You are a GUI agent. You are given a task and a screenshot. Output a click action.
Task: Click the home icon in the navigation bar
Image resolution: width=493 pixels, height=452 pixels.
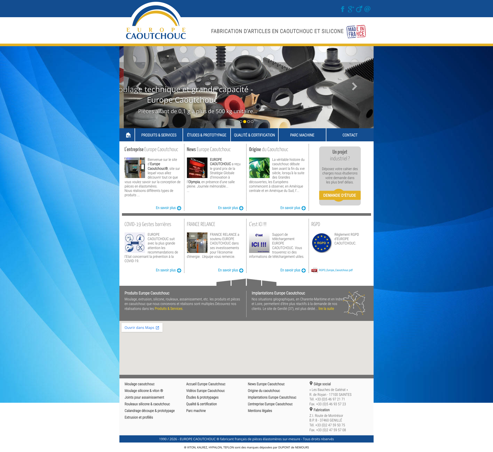[128, 135]
